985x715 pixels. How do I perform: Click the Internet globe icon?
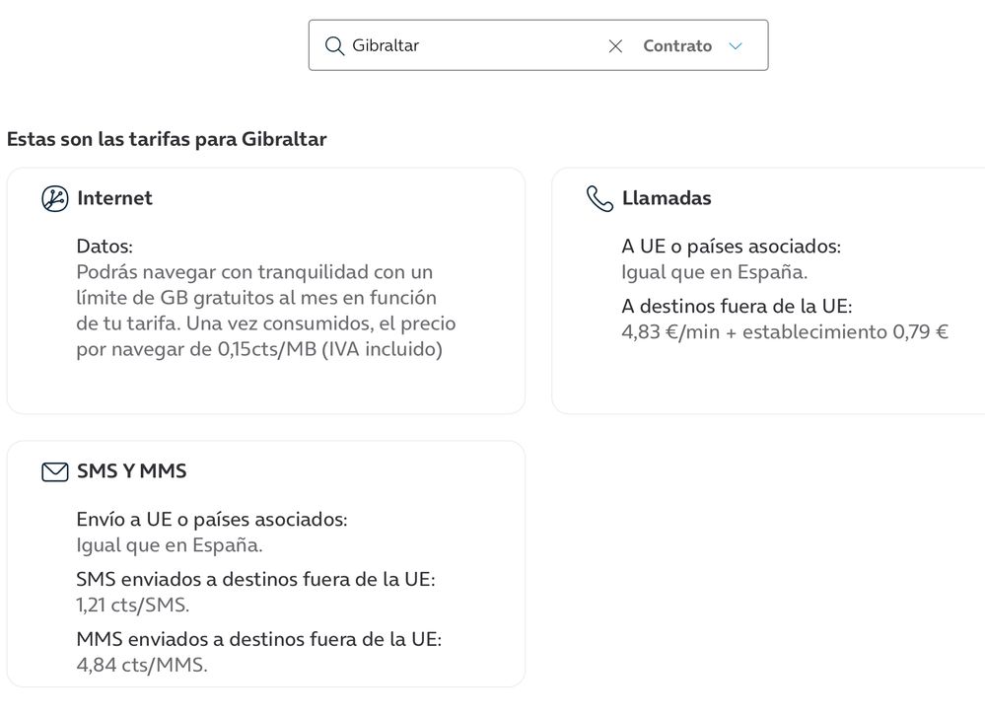click(x=55, y=198)
